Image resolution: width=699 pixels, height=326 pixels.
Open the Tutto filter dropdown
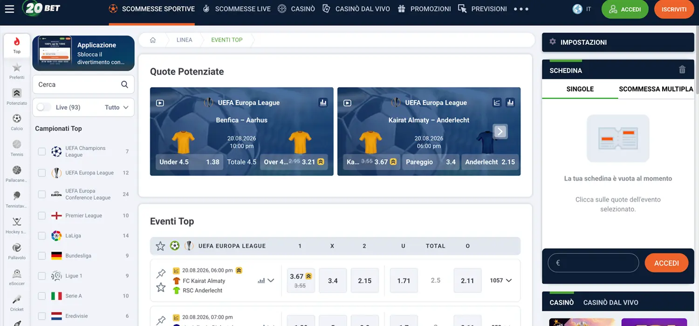pos(116,107)
